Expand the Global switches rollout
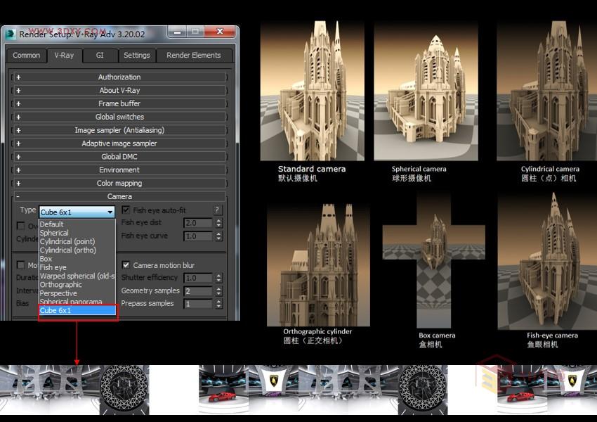This screenshot has height=422, width=597. point(119,116)
